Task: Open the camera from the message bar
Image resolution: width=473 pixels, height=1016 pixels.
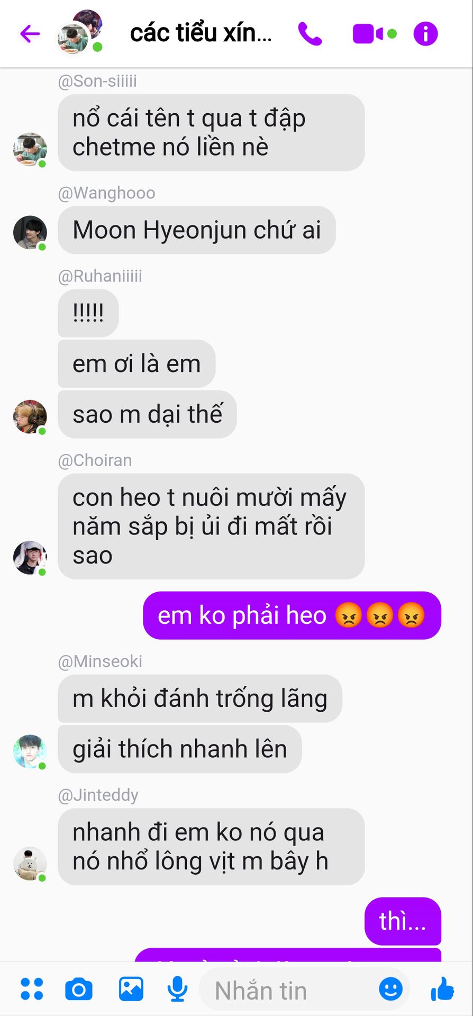Action: click(x=79, y=989)
